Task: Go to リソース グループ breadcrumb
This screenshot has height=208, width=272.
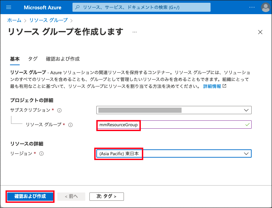Action: click(x=48, y=20)
